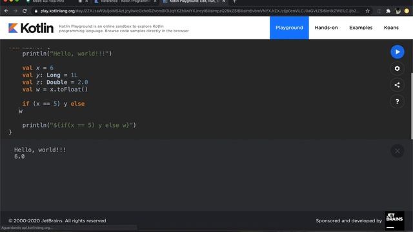This screenshot has height=232, width=413.
Task: Click the JetBrains copyright text
Action: 57,220
